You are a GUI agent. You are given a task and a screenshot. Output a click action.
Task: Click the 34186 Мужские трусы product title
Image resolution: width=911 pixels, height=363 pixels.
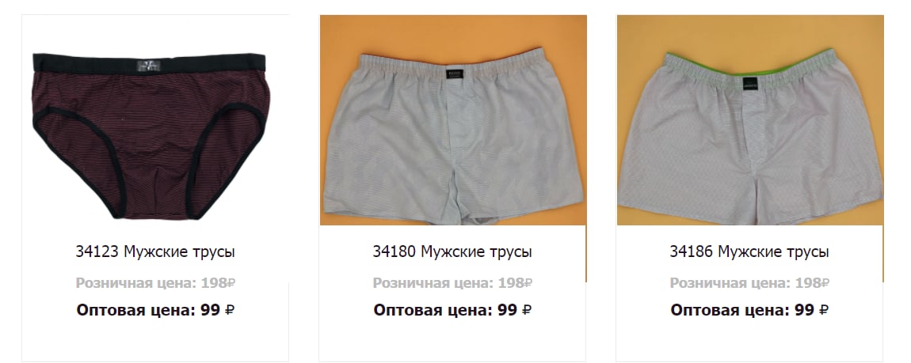(x=749, y=251)
